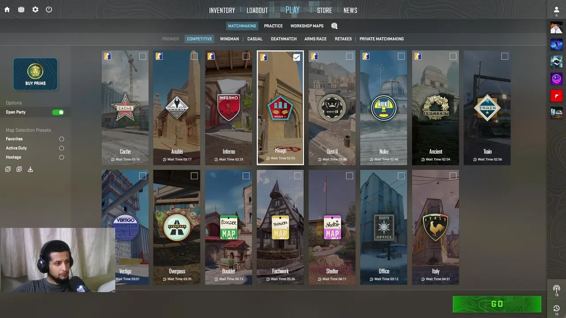Check the Overpass map checkbox
Image resolution: width=566 pixels, height=318 pixels.
(x=194, y=176)
